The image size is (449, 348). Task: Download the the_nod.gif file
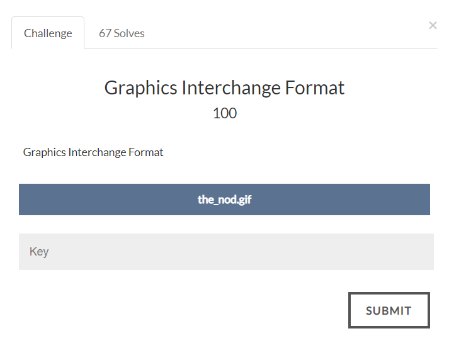tap(224, 199)
